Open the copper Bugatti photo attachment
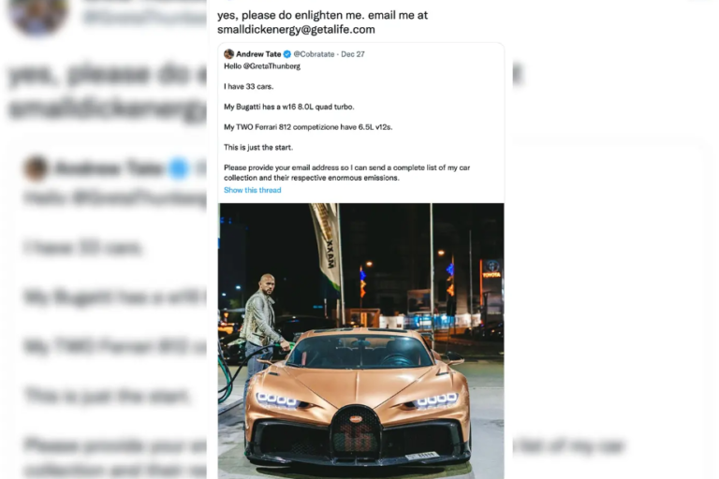The image size is (719, 479). pos(360,341)
